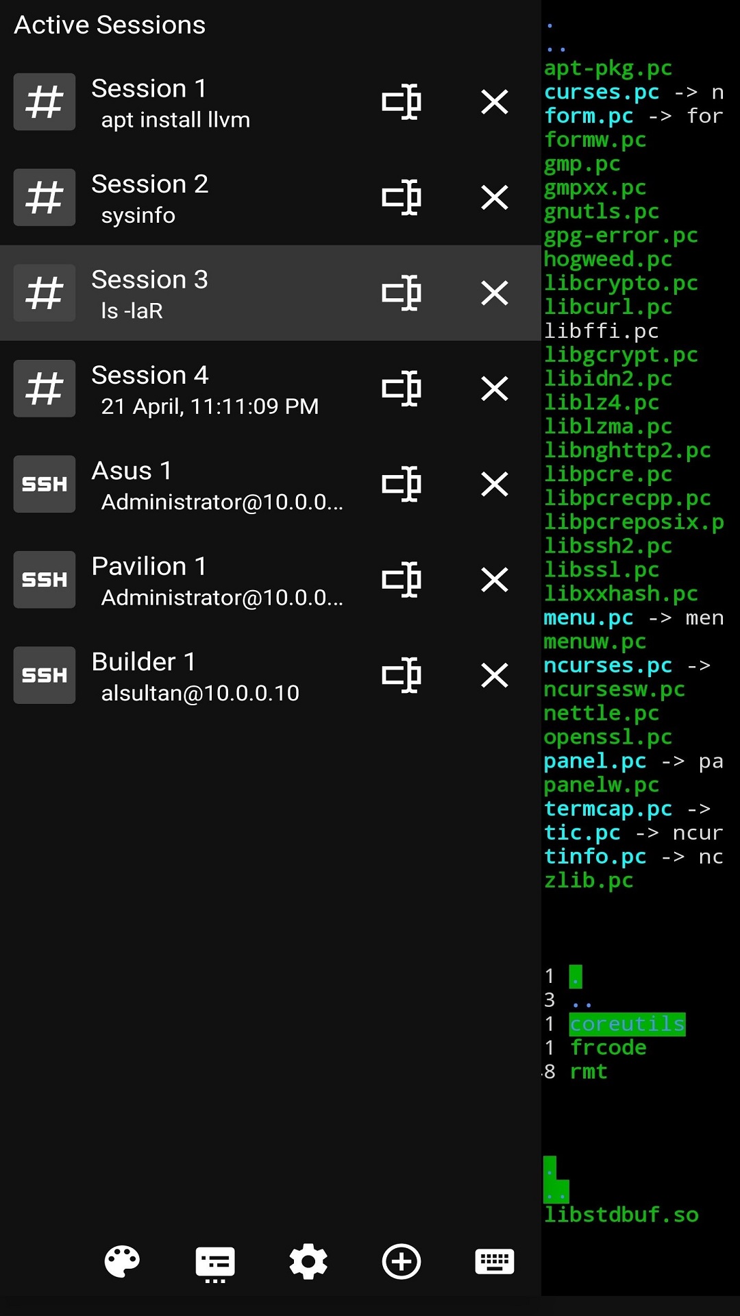Toggle the soft keyboard icon

click(494, 1262)
